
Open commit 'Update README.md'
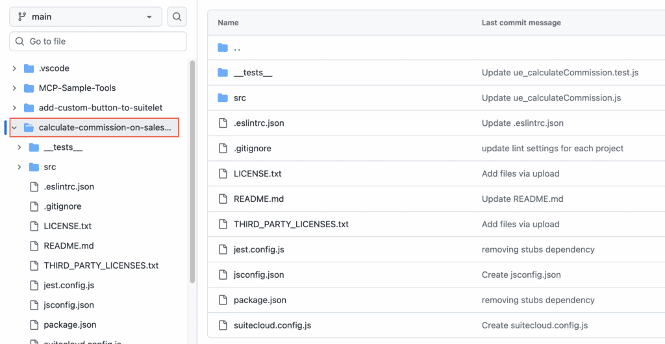point(523,199)
